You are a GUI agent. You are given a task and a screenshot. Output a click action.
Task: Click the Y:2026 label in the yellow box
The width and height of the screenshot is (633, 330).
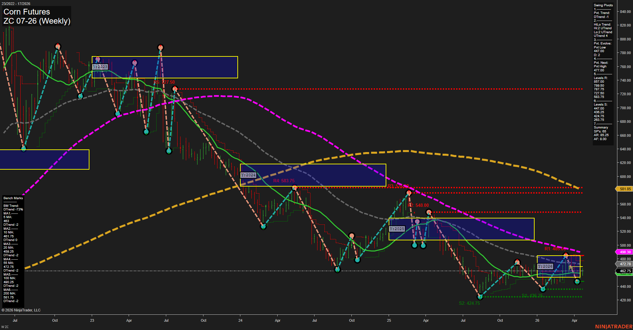(x=545, y=266)
